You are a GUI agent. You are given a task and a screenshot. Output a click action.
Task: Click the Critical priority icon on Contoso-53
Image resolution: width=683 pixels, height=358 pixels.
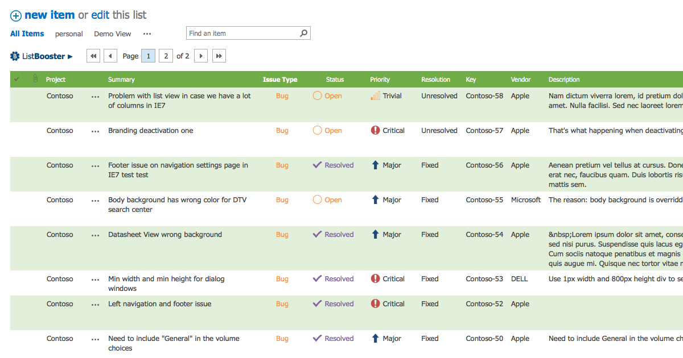coord(374,278)
